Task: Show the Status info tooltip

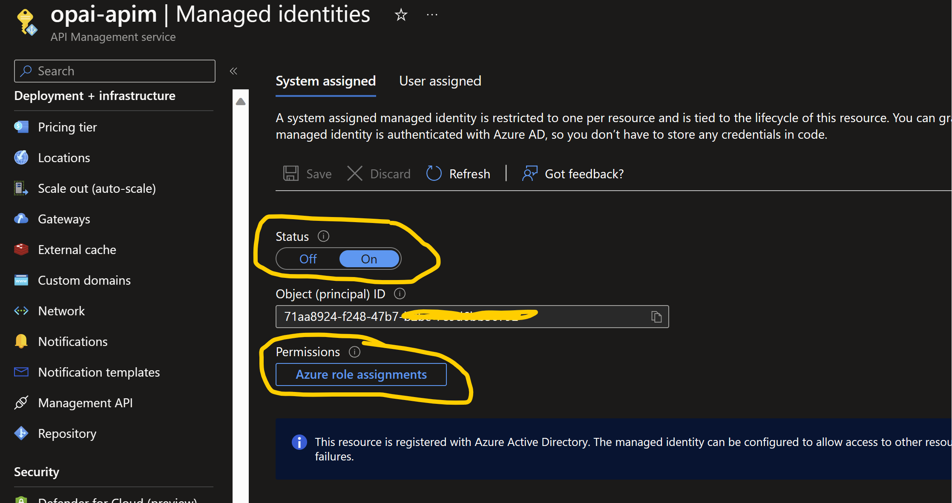Action: 324,236
